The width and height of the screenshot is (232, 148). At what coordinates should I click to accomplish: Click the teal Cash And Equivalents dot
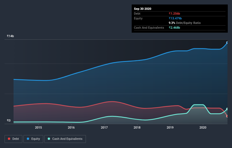49,139
